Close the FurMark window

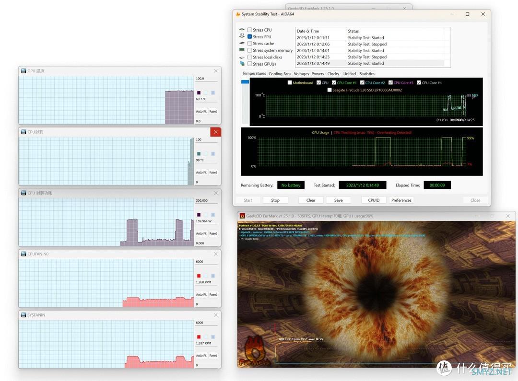[508, 216]
